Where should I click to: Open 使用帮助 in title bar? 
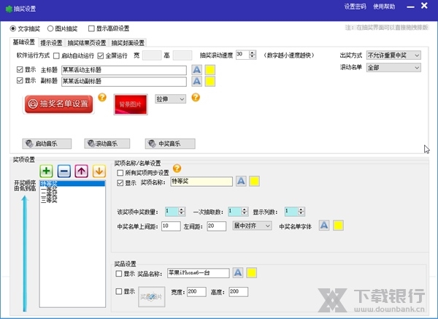pos(384,7)
